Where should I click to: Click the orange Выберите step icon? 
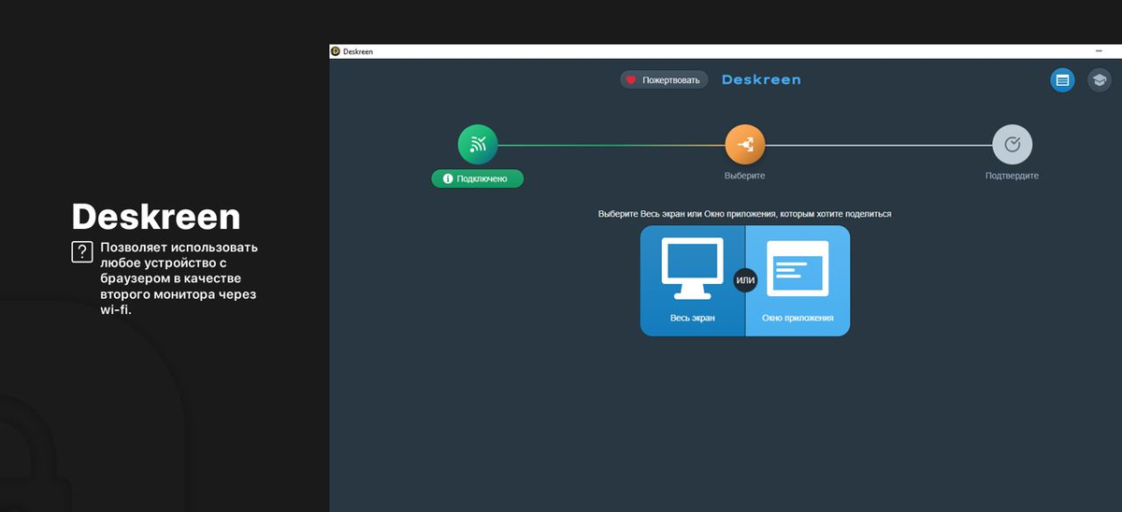[x=745, y=144]
